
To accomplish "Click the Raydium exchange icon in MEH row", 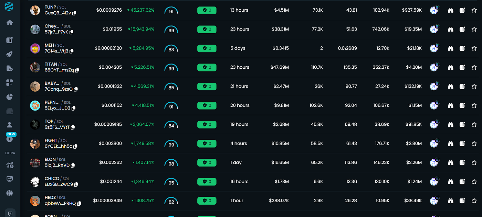I will 434,48.
